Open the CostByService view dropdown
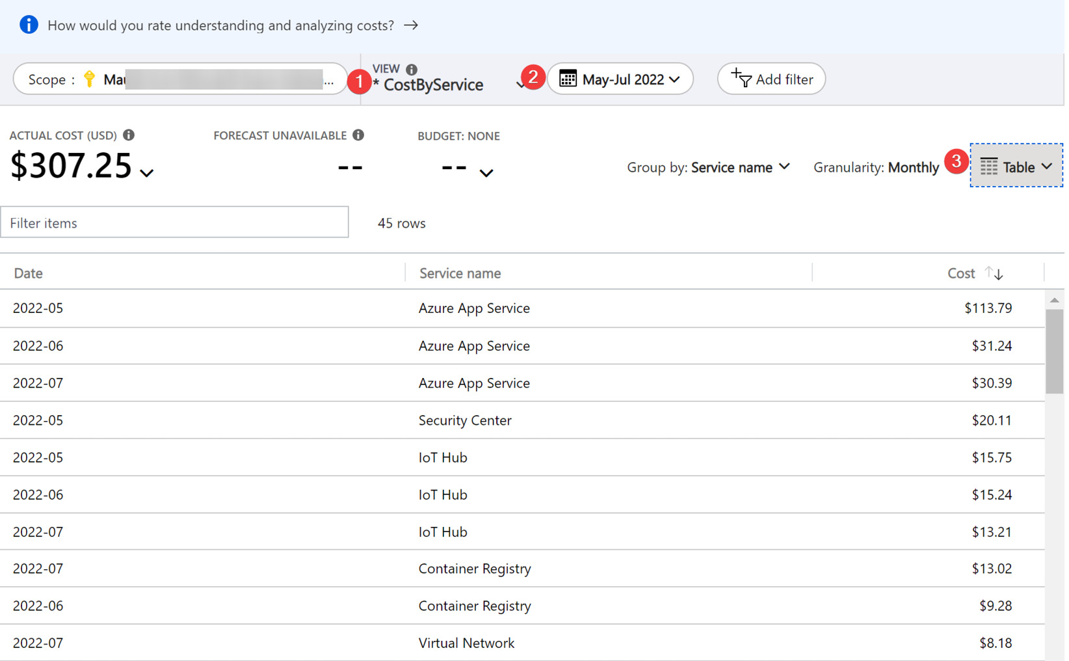 (449, 85)
